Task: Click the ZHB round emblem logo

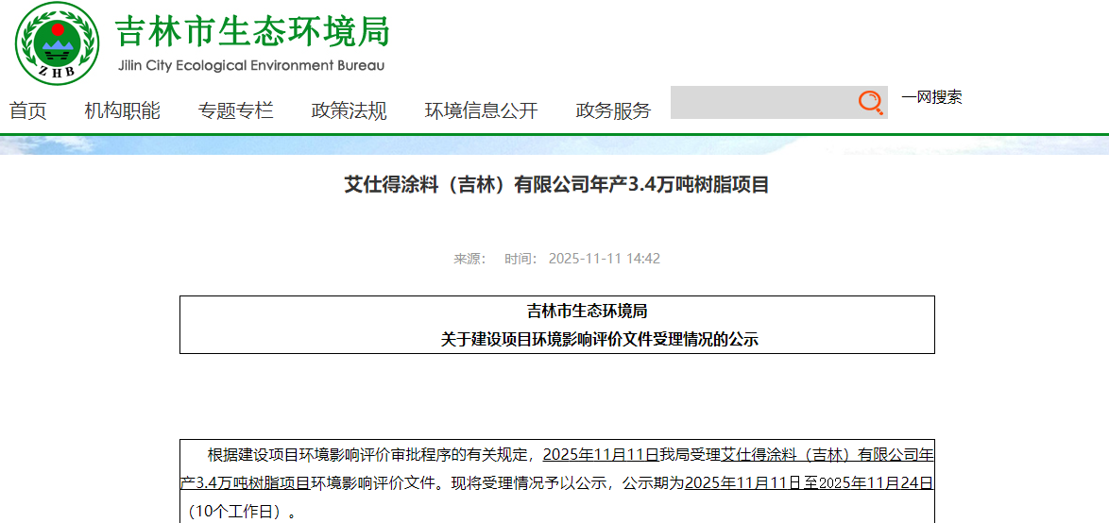Action: pos(58,42)
